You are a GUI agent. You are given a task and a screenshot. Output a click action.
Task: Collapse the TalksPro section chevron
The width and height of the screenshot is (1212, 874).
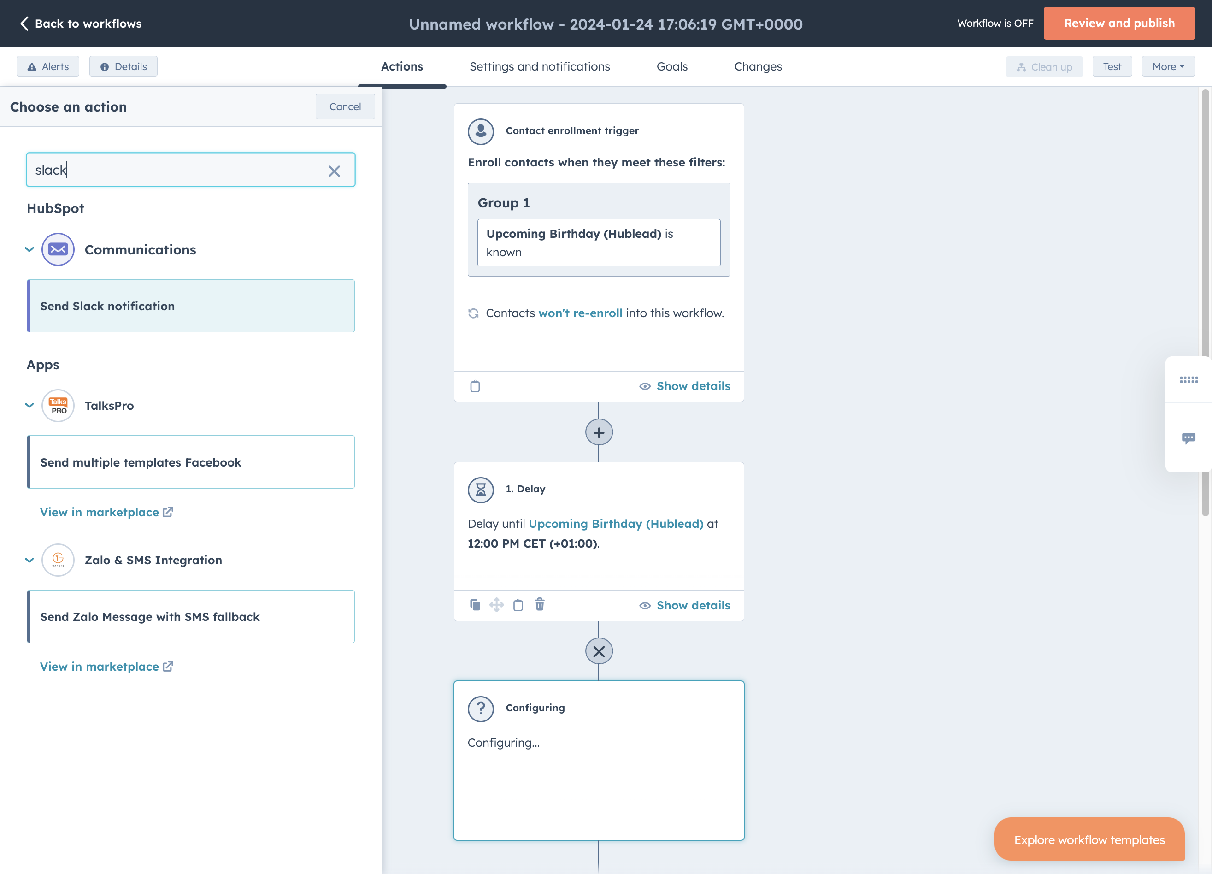[x=29, y=406]
